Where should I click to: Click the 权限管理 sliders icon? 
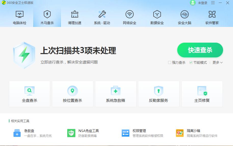126,133
